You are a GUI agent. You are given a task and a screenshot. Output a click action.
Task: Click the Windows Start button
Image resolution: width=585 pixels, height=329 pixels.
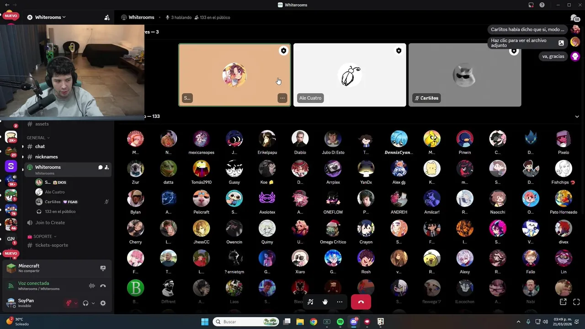coord(205,322)
